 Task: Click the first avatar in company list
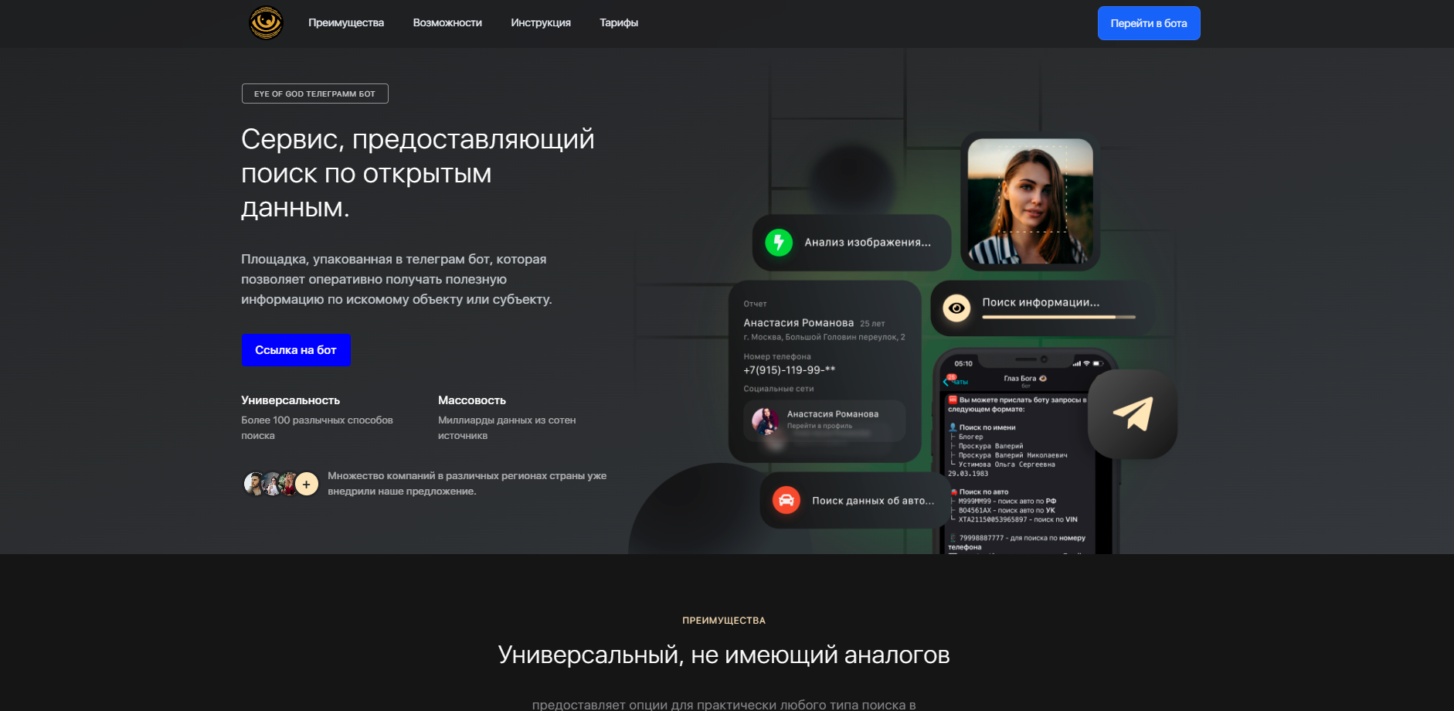(254, 484)
